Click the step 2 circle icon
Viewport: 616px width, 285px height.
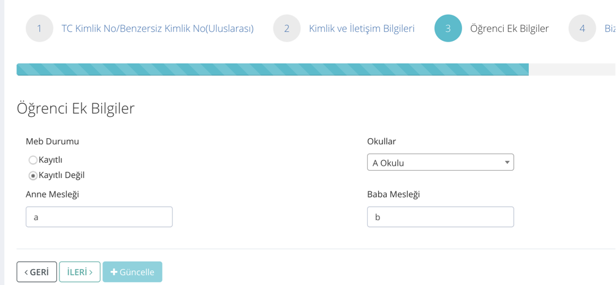click(287, 28)
